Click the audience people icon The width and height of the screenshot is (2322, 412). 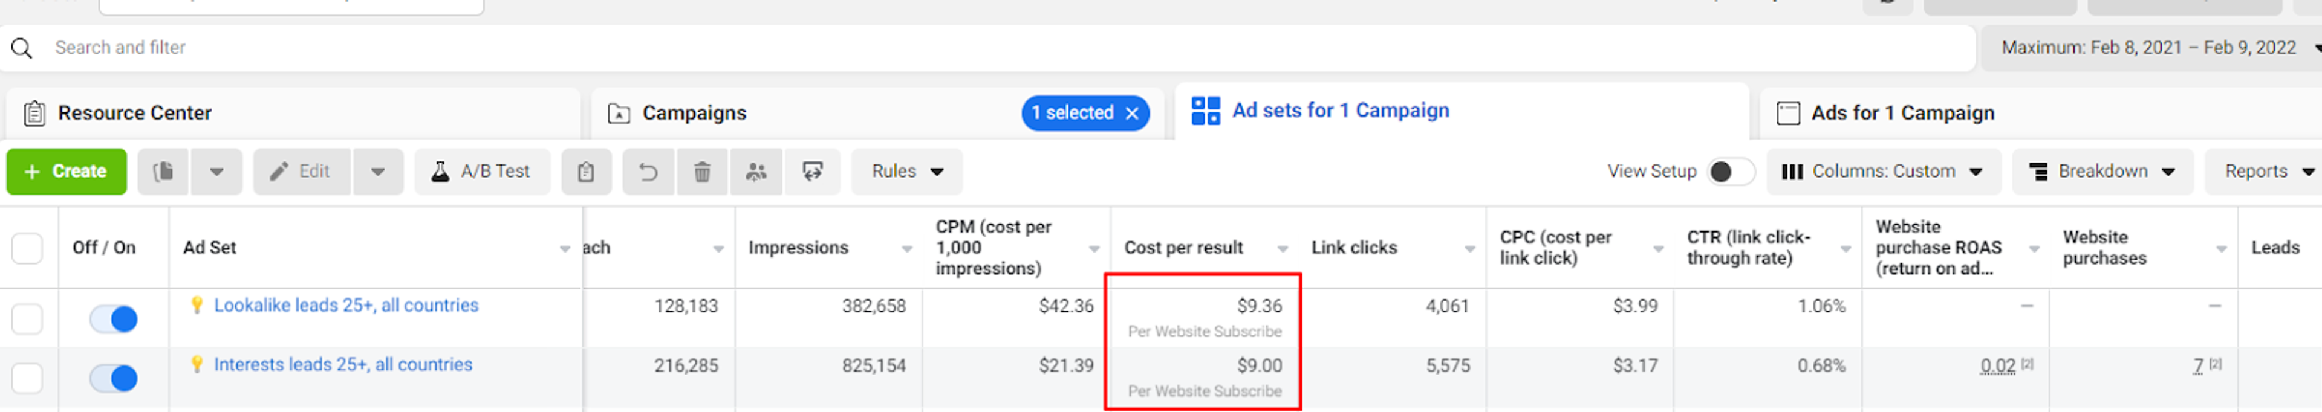pyautogui.click(x=756, y=171)
